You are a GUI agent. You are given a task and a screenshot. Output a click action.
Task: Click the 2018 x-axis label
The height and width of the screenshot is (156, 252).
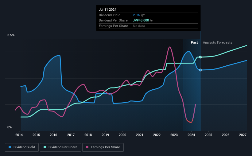pos(88,135)
